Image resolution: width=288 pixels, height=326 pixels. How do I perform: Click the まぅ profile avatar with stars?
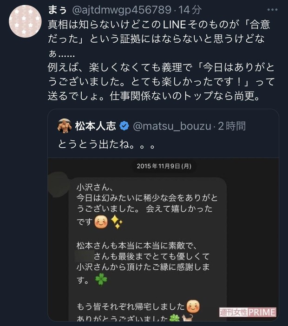click(25, 21)
